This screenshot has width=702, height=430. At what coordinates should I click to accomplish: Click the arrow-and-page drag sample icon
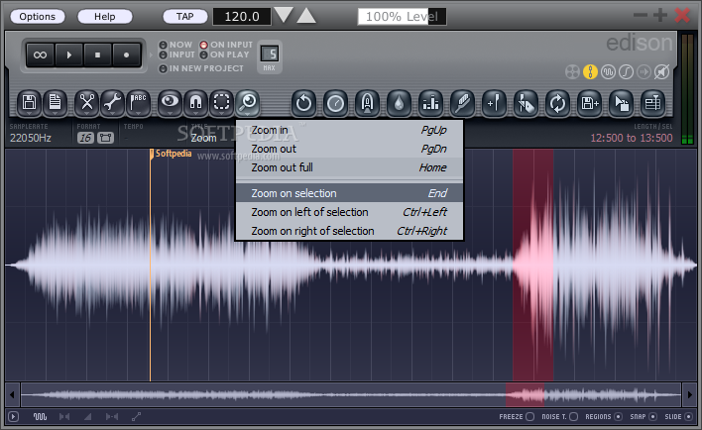621,103
